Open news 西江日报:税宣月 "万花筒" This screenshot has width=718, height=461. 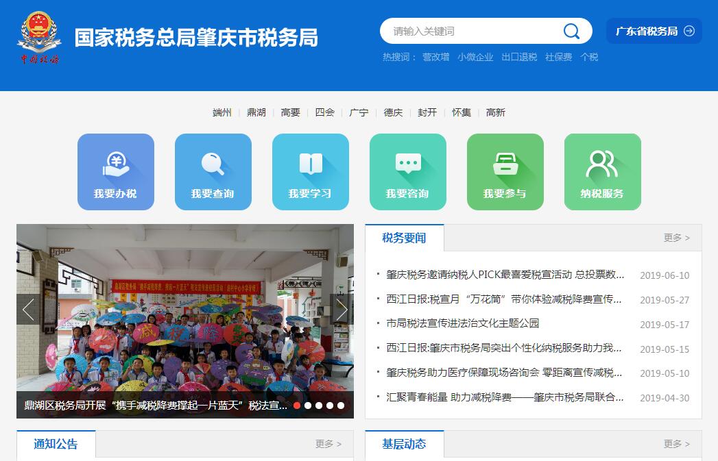(x=504, y=299)
